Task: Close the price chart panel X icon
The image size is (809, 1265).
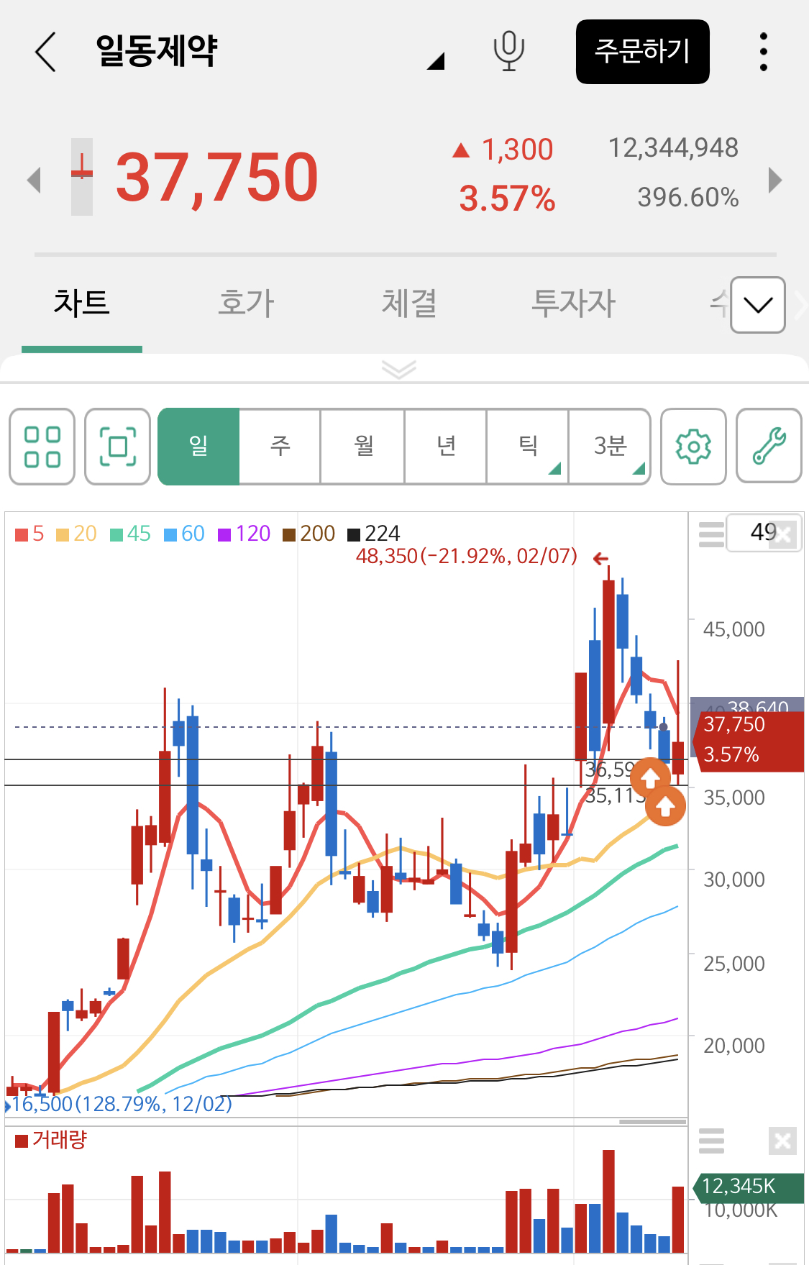Action: (x=782, y=534)
